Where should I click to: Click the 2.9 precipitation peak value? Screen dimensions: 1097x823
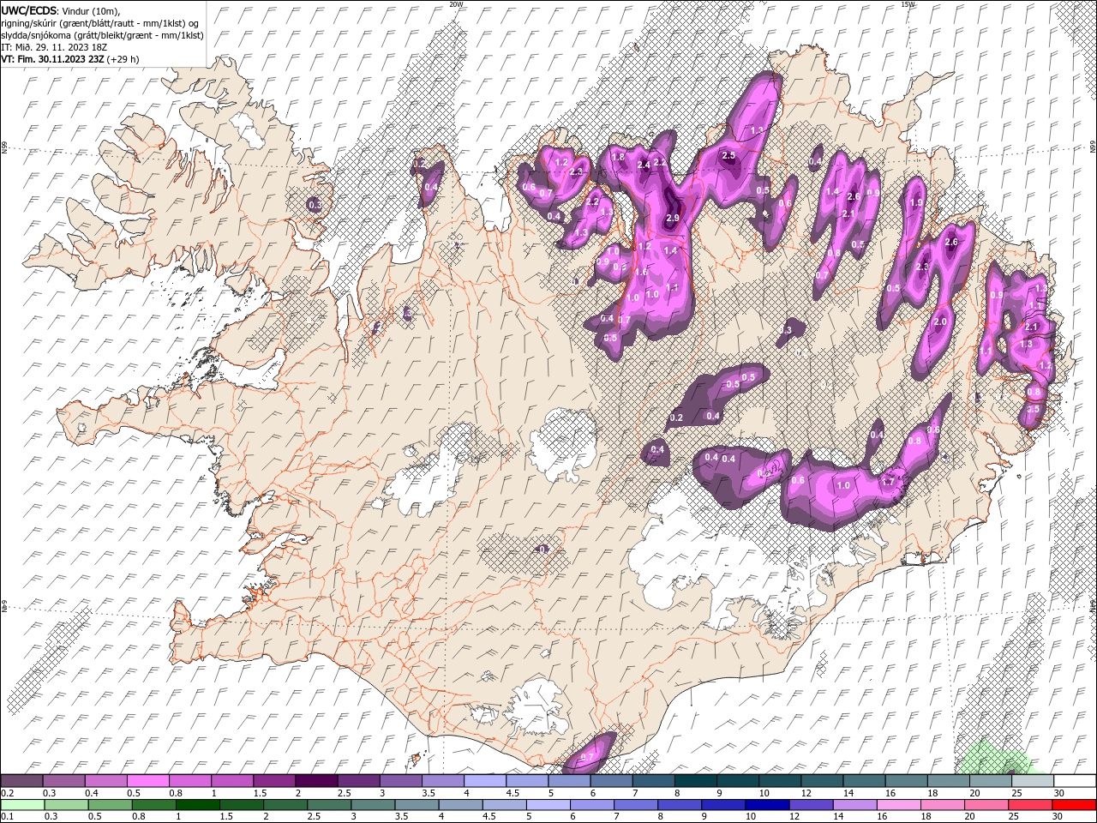pyautogui.click(x=673, y=219)
